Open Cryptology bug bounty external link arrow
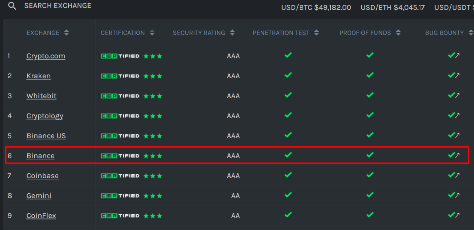Screen dimensions: 474x230 (457, 116)
